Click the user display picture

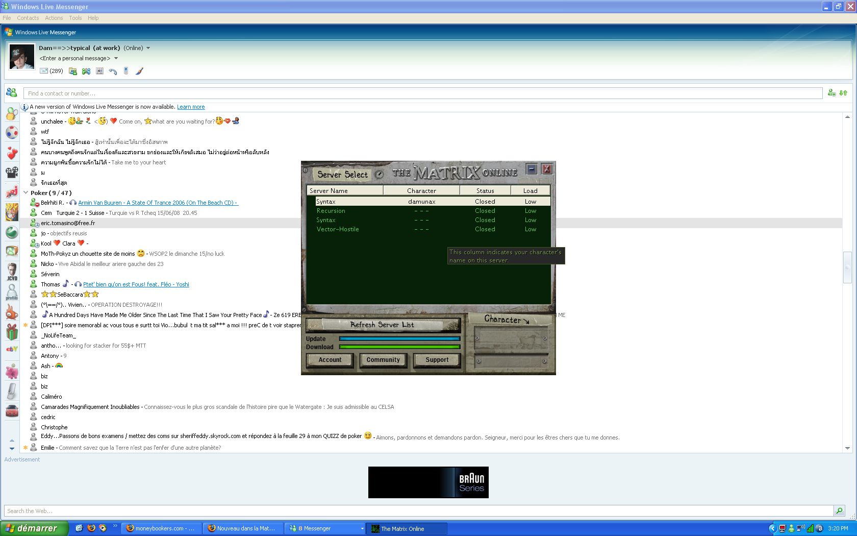(22, 57)
